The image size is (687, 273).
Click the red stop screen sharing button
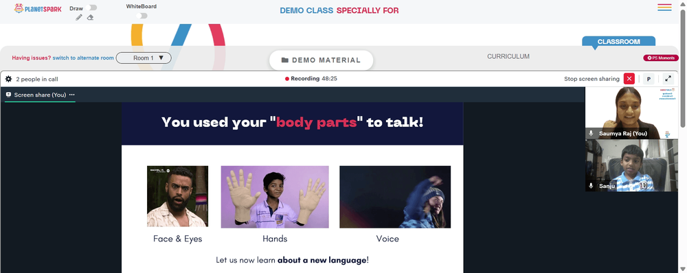[x=629, y=79]
